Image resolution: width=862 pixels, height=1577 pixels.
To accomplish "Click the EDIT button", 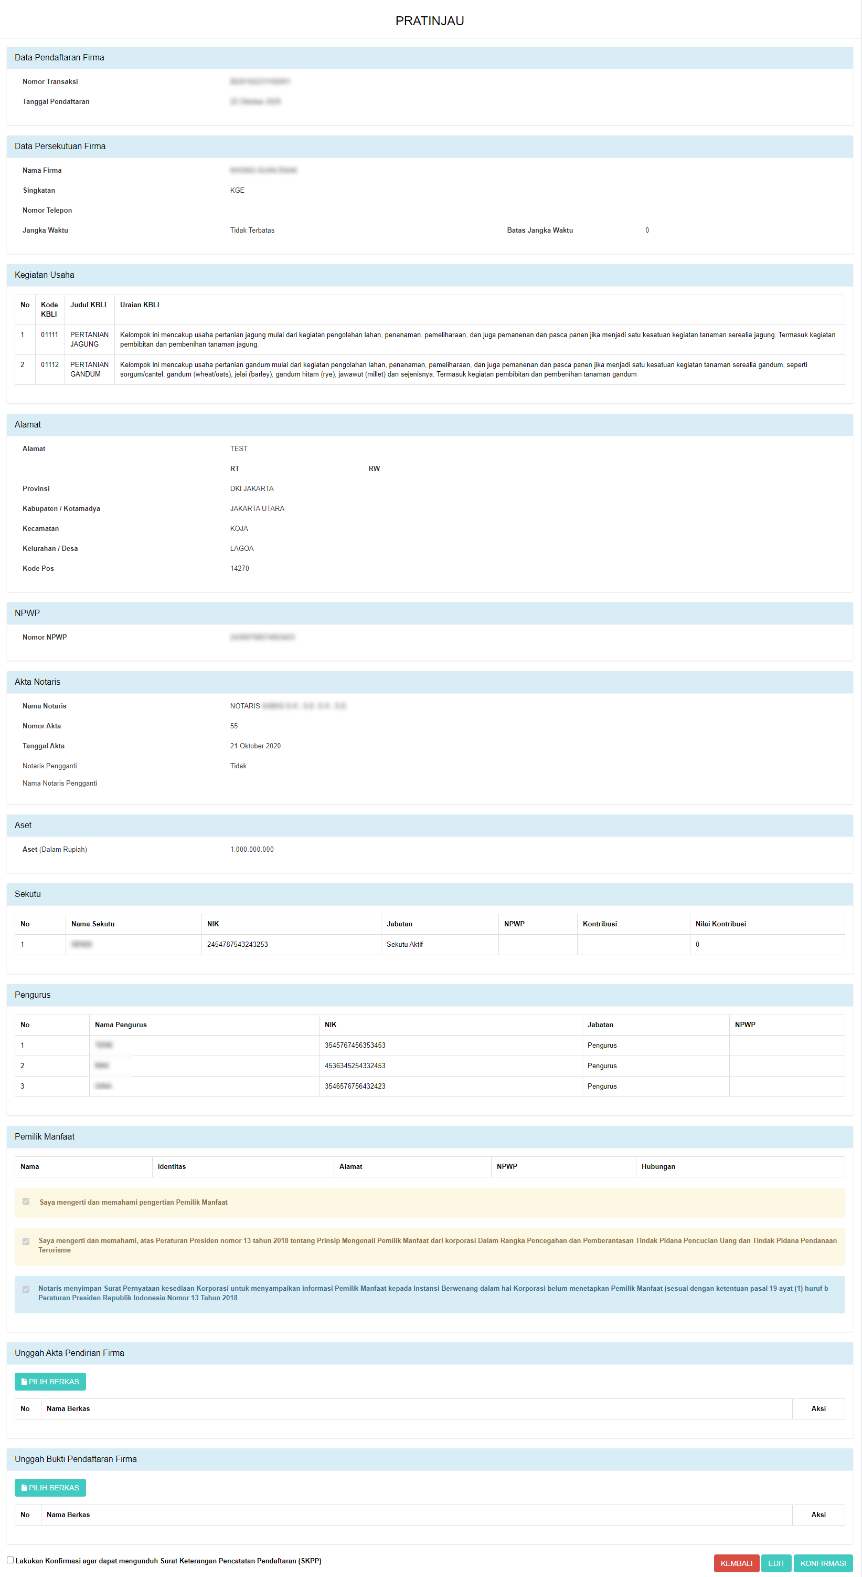I will click(776, 1563).
